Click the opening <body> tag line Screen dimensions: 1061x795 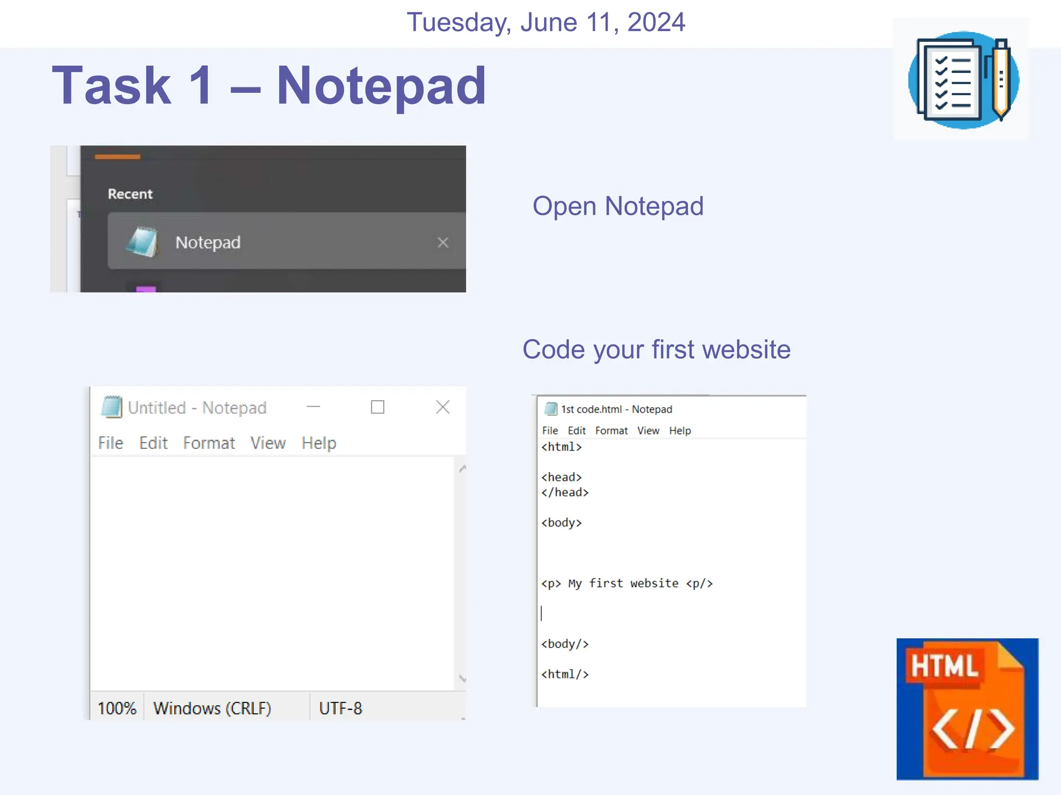point(562,523)
